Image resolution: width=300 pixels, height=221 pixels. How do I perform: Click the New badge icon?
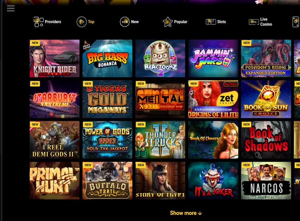(x=124, y=22)
